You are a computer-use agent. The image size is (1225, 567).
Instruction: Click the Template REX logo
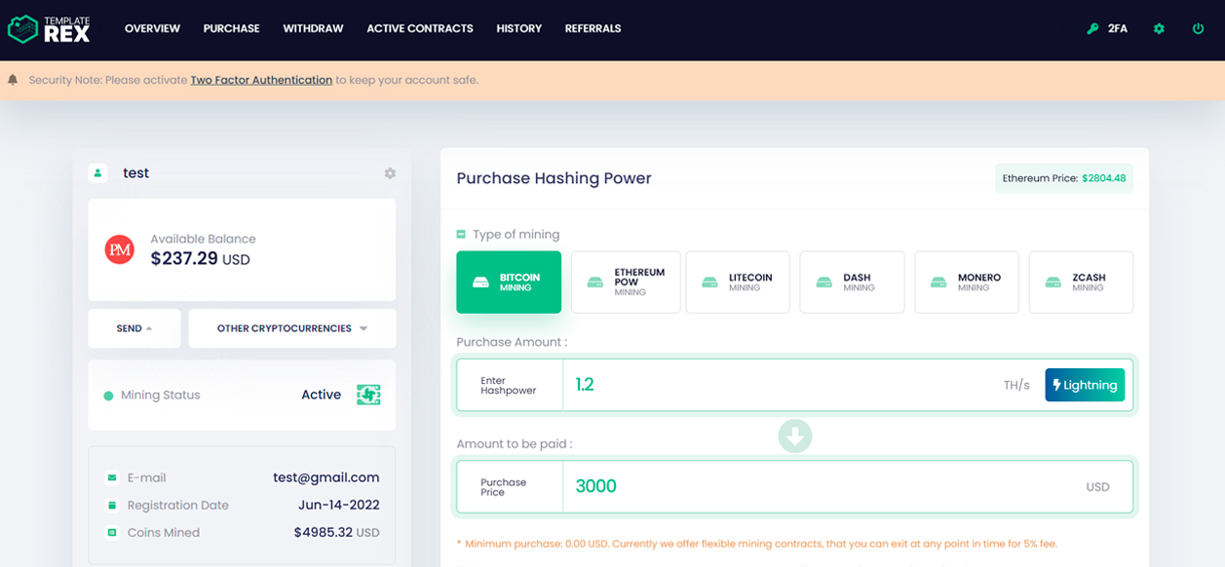point(50,28)
